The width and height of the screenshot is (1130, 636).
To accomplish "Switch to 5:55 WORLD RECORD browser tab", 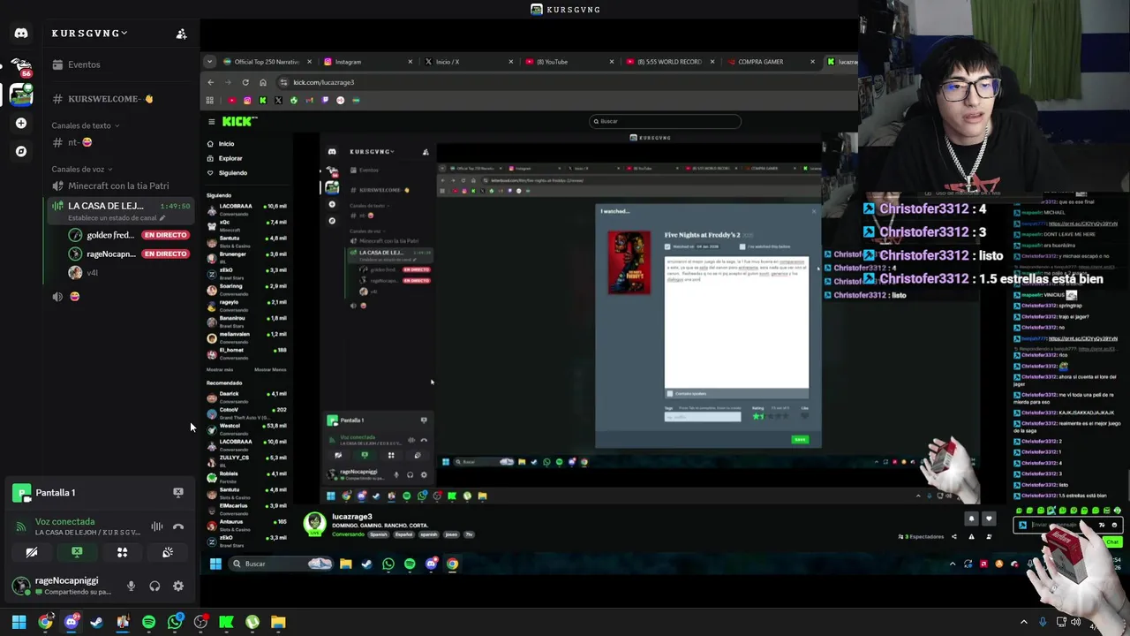I will pyautogui.click(x=669, y=62).
